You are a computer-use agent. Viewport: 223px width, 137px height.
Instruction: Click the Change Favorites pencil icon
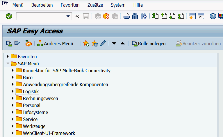pyautogui.click(x=103, y=44)
